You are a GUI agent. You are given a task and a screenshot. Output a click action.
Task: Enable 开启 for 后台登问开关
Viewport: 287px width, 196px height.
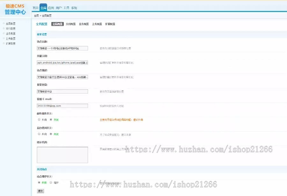coord(39,134)
